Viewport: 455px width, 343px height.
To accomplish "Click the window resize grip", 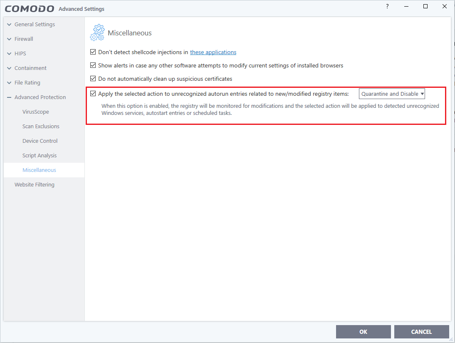I will click(451, 339).
